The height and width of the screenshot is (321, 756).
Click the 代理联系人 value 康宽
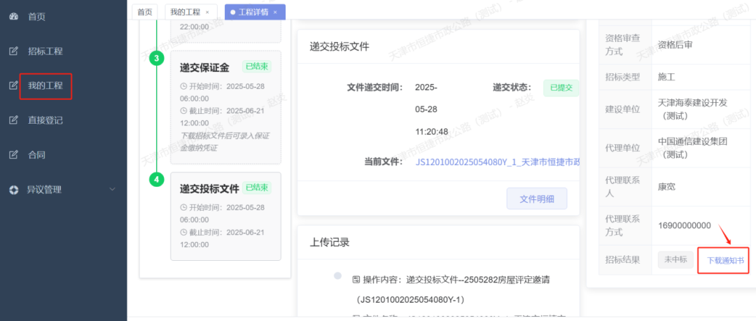click(667, 187)
